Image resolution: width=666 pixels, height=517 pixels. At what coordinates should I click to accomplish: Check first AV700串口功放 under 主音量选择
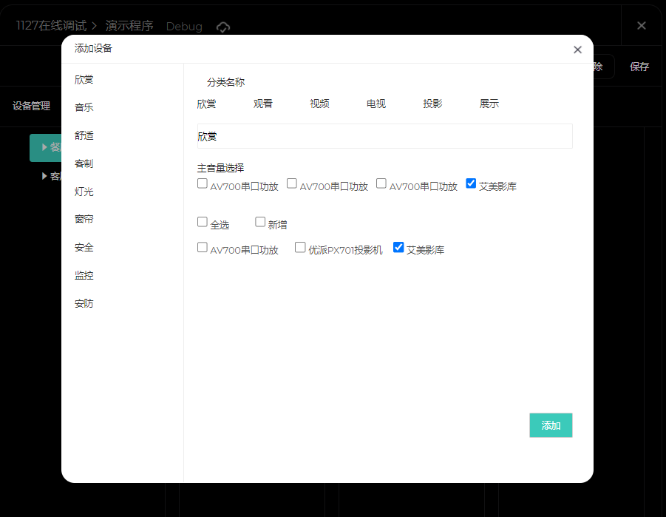[x=203, y=183]
